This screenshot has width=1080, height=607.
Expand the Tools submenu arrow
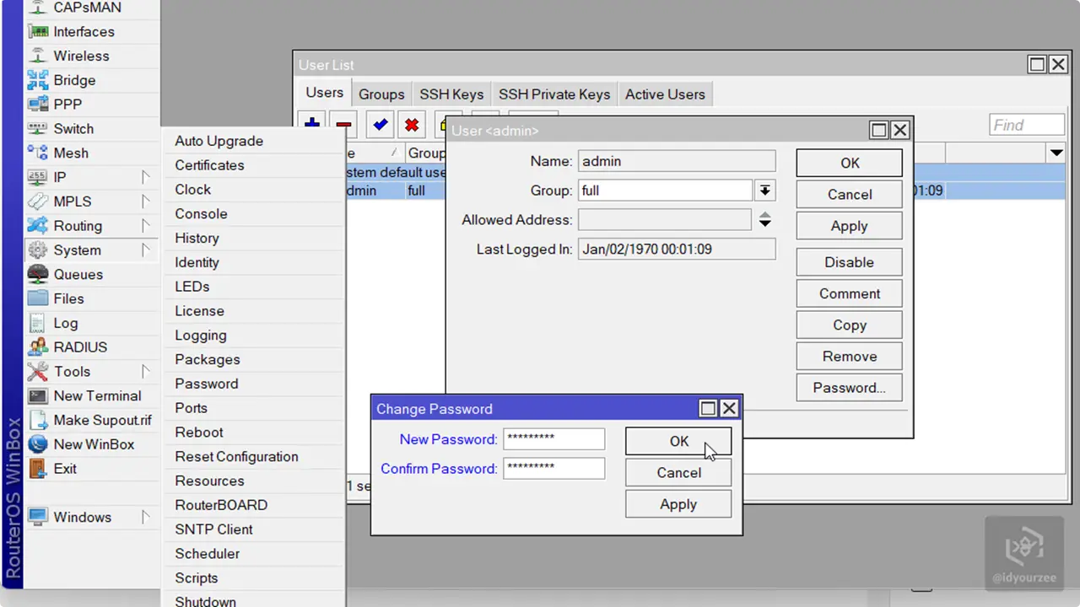(145, 371)
